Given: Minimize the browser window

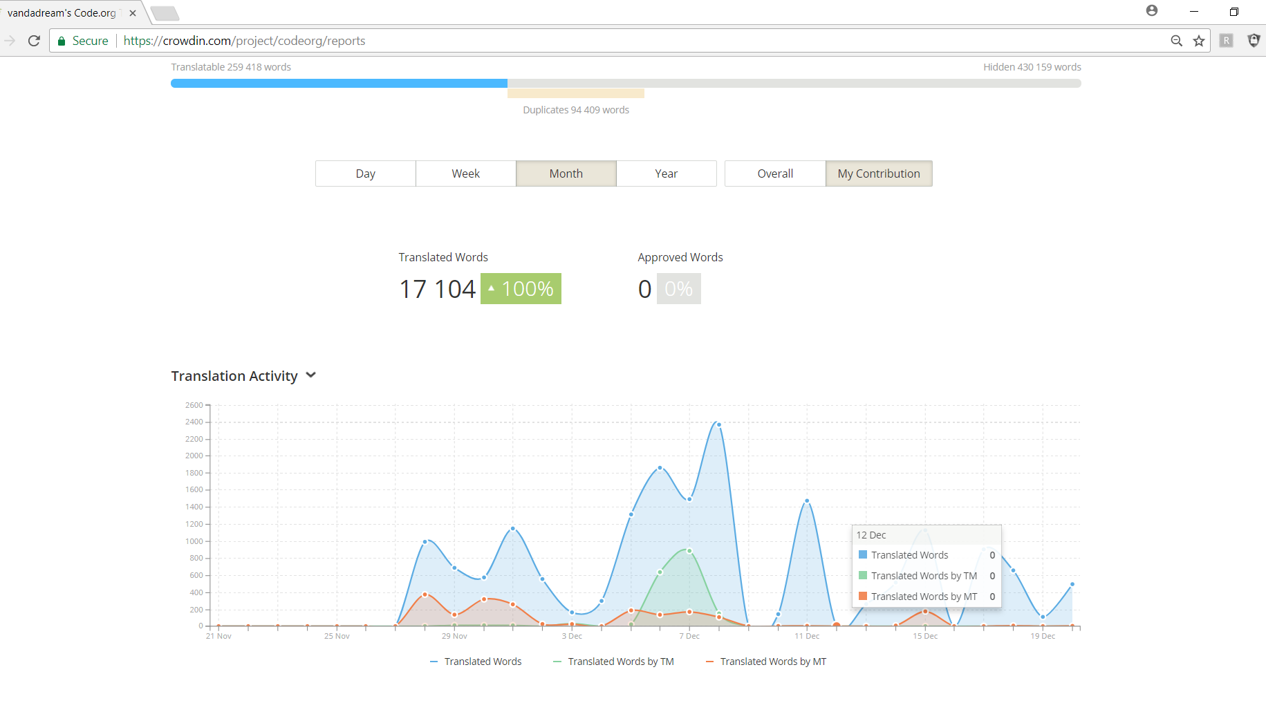Looking at the screenshot, I should click(x=1194, y=12).
